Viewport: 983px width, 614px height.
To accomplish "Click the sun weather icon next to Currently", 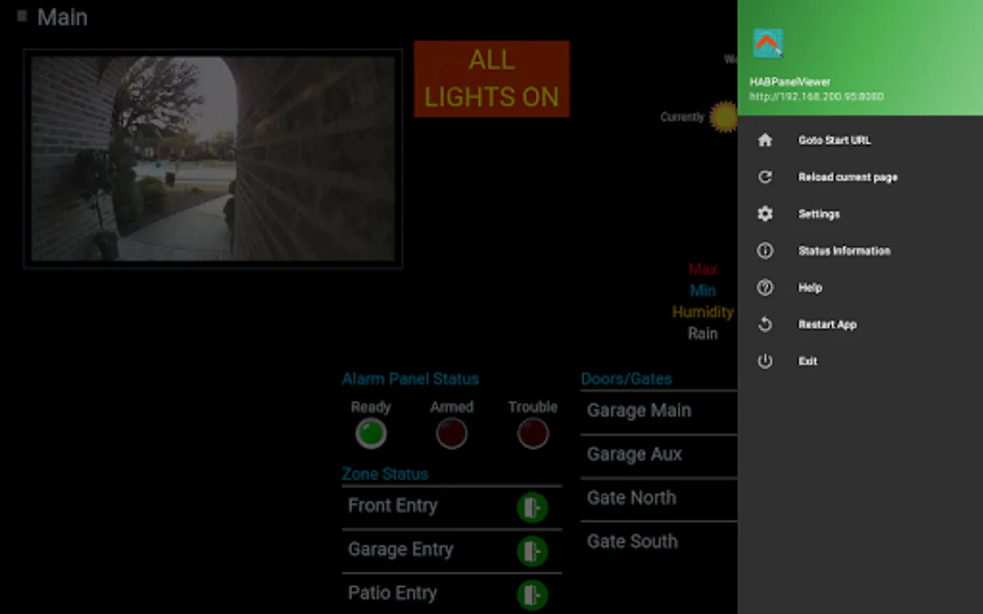I will click(x=724, y=117).
